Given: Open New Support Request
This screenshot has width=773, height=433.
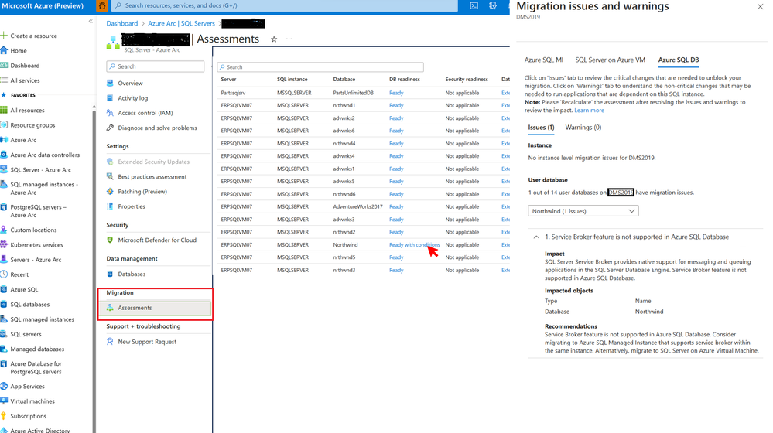Looking at the screenshot, I should 147,342.
